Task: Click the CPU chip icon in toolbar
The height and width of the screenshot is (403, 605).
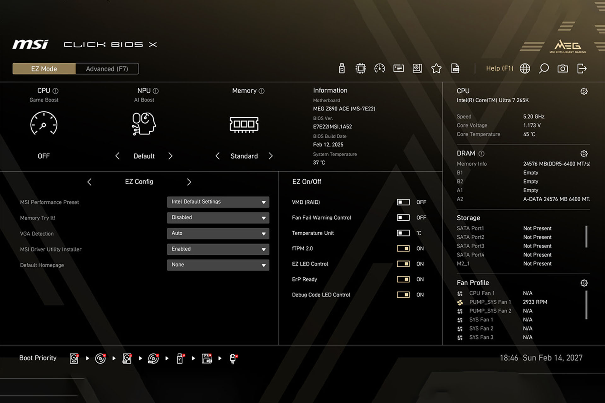Action: [x=360, y=68]
